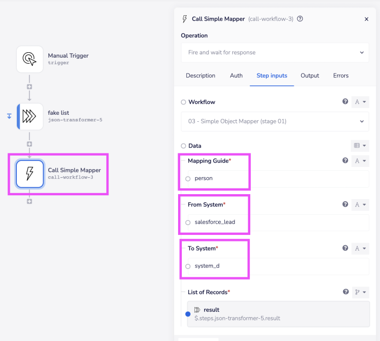Viewport: 380px width, 341px height.
Task: Open help for Workflow field
Action: (345, 102)
